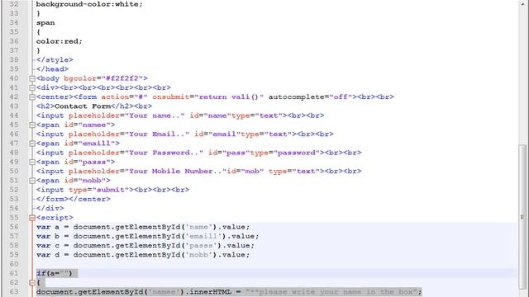Image resolution: width=529 pixels, height=297 pixels.
Task: Click line number 44 in the margin
Action: pyautogui.click(x=14, y=115)
